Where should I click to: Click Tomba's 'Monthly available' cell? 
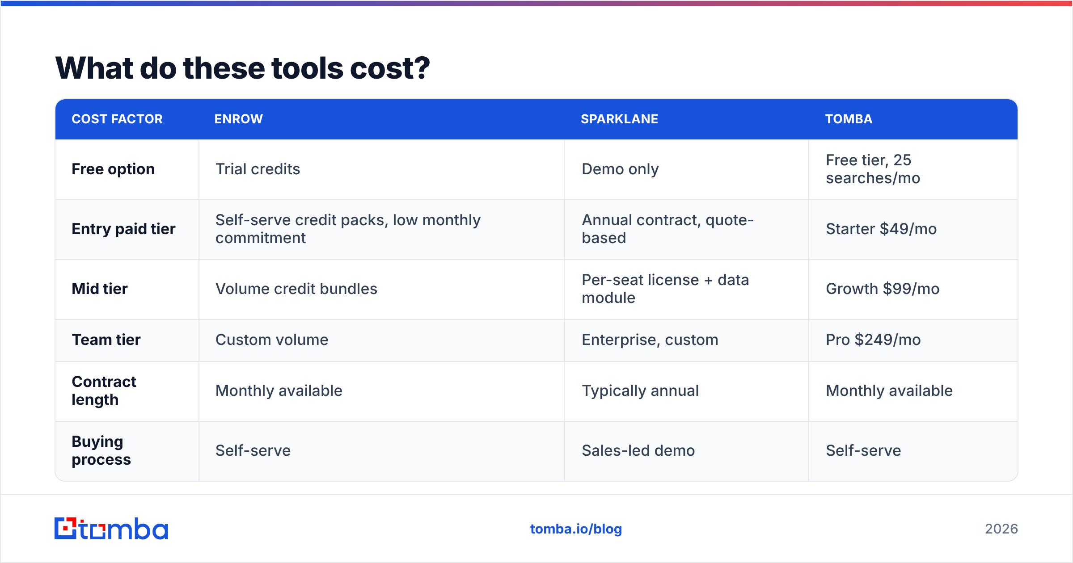(889, 391)
